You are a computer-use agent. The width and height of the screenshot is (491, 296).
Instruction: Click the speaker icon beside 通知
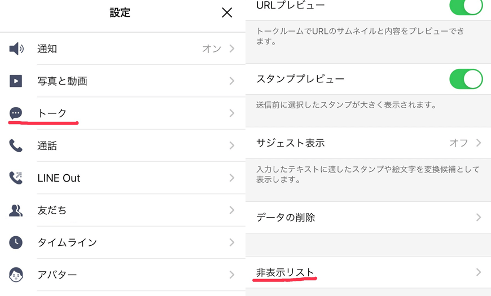point(16,49)
